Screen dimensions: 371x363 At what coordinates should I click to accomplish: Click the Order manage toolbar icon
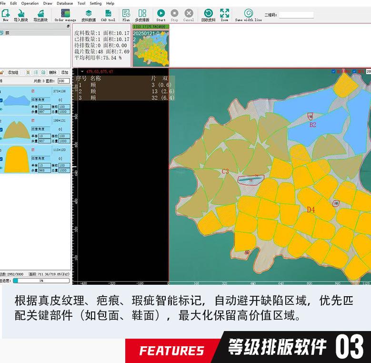pos(65,14)
